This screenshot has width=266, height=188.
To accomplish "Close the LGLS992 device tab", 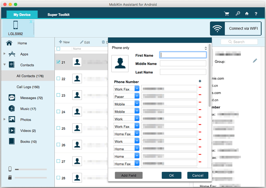I will pos(31,22).
